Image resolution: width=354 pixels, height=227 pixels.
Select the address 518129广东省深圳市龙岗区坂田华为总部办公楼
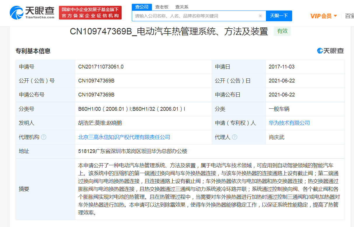133,151
